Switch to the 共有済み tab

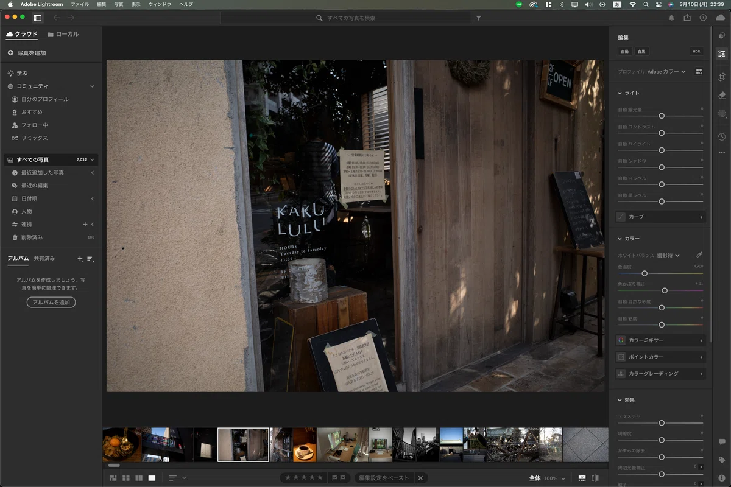[x=44, y=258]
